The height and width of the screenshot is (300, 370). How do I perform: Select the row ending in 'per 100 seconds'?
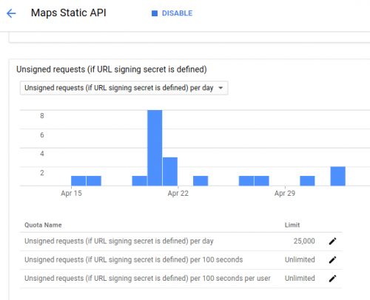(x=181, y=260)
